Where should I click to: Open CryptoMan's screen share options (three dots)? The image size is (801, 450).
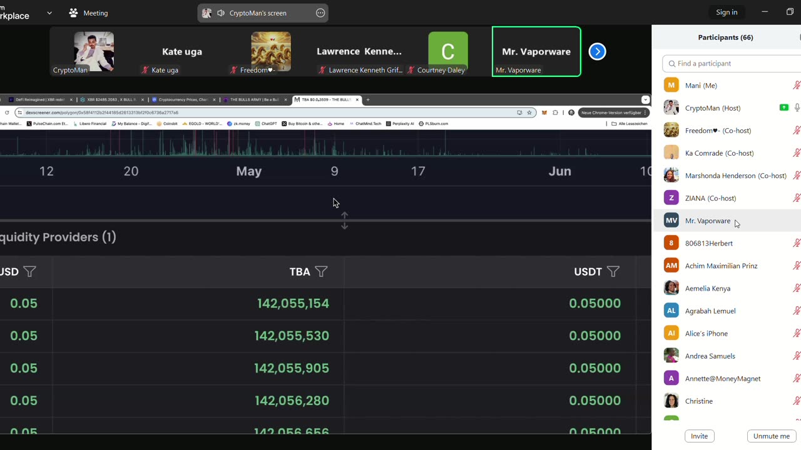coord(320,13)
